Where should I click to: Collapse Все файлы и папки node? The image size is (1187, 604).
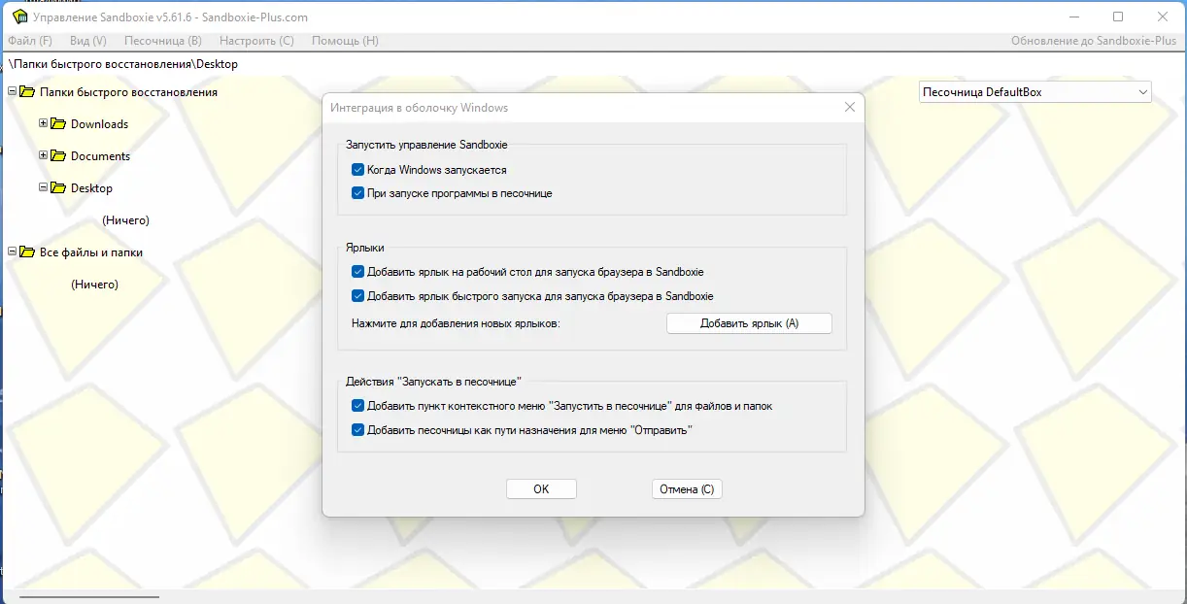click(x=12, y=252)
